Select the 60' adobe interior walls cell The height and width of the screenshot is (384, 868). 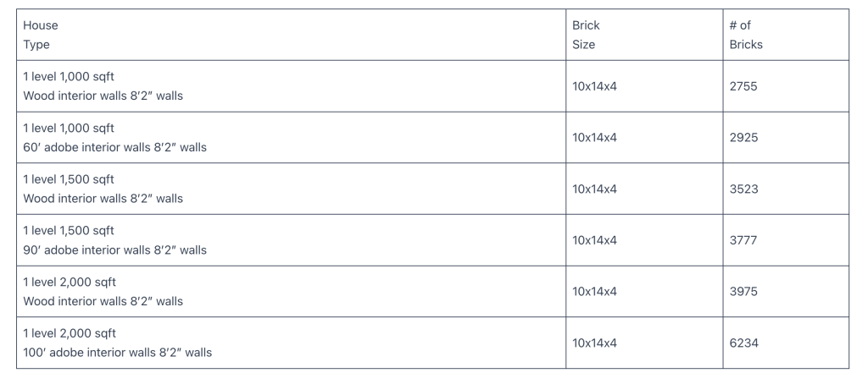pyautogui.click(x=114, y=138)
